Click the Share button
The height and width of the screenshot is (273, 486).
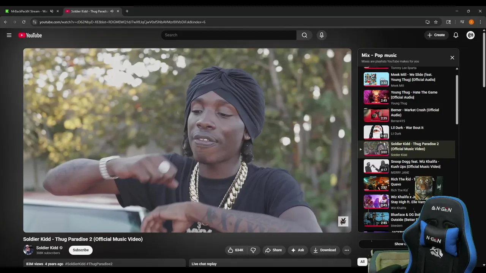273,250
